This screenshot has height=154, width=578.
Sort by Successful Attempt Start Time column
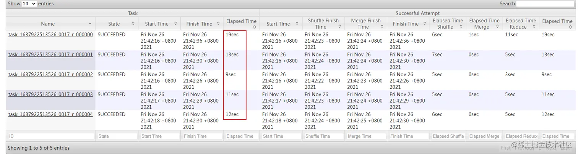281,24
